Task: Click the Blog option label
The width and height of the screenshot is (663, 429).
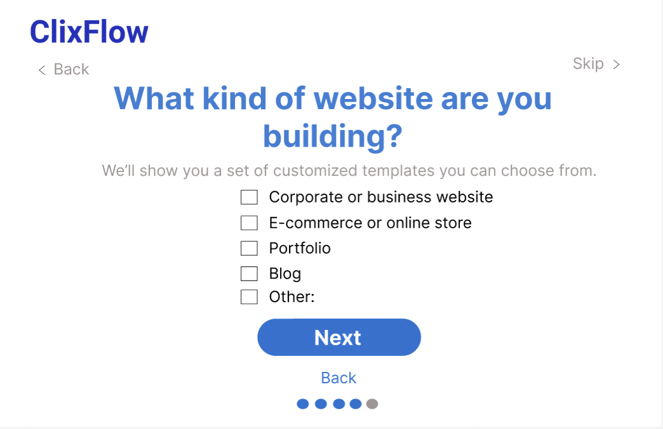Action: pyautogui.click(x=285, y=274)
